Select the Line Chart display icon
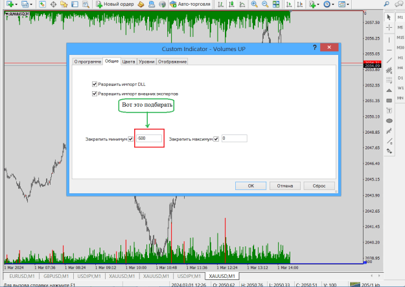Screen dimensions: 405x287 click(x=242, y=4)
